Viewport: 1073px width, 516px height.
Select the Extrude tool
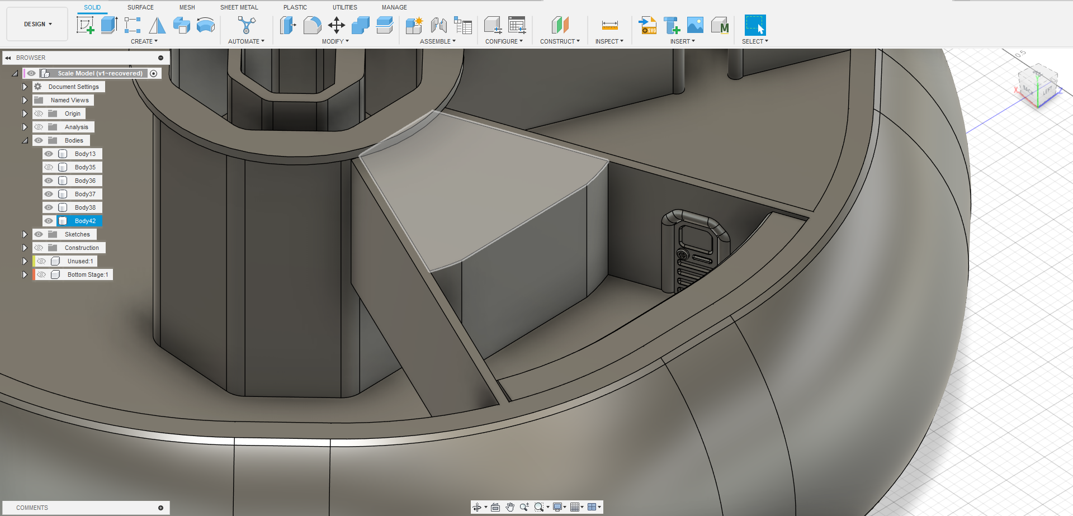tap(109, 25)
